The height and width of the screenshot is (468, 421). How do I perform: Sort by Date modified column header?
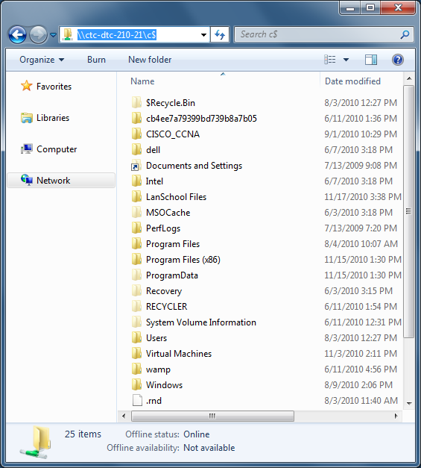point(352,81)
